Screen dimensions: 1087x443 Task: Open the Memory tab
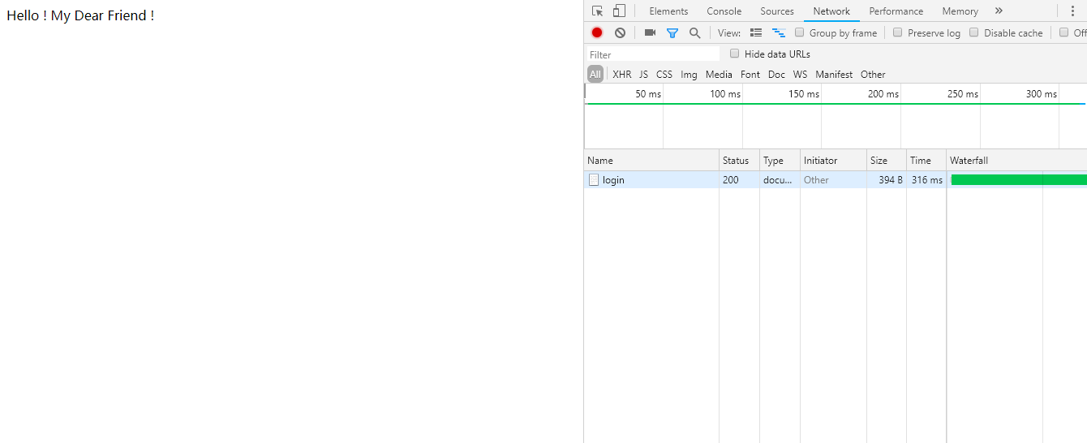click(x=960, y=11)
